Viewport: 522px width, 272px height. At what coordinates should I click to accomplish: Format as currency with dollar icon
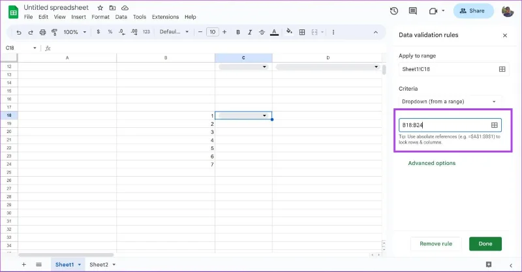click(99, 32)
